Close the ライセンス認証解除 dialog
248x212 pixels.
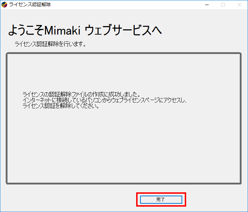(239, 5)
